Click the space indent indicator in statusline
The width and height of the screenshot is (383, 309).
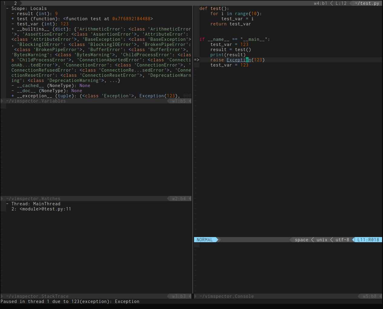[x=301, y=239]
